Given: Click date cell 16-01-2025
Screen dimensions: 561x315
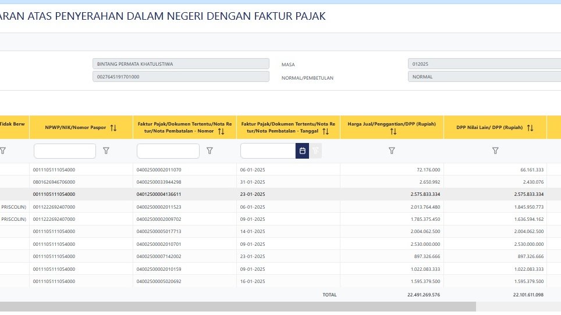Looking at the screenshot, I should point(253,281).
